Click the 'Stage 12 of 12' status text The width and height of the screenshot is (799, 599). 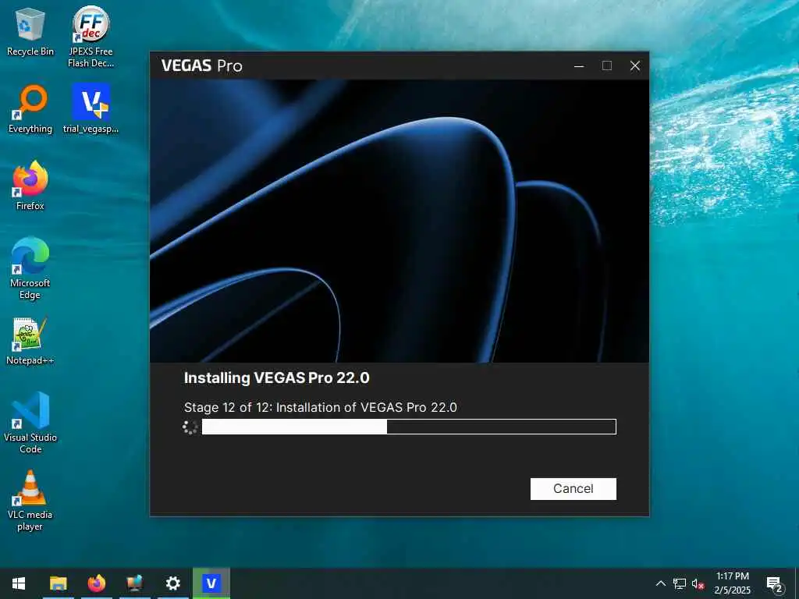321,407
